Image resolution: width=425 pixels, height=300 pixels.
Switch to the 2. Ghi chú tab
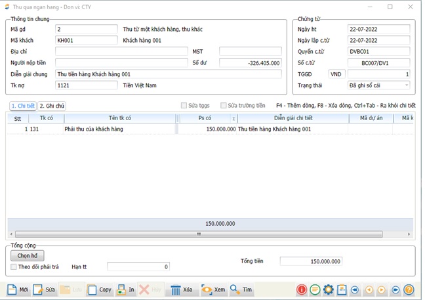click(52, 106)
